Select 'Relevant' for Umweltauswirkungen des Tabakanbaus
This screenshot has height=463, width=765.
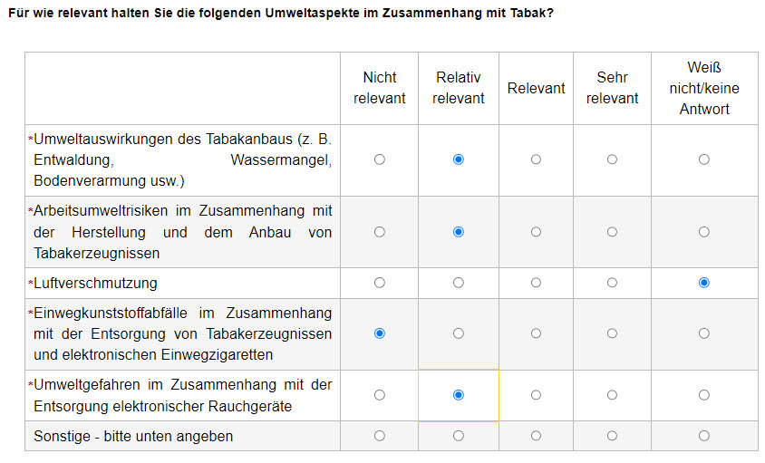pos(537,159)
